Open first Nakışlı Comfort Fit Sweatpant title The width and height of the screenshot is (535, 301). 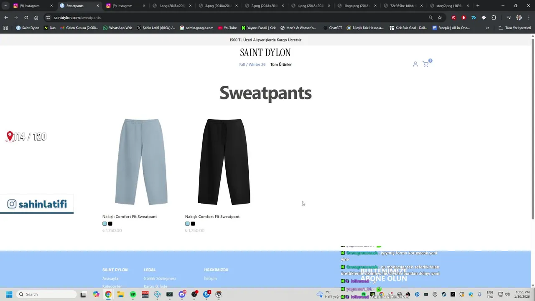tap(130, 217)
